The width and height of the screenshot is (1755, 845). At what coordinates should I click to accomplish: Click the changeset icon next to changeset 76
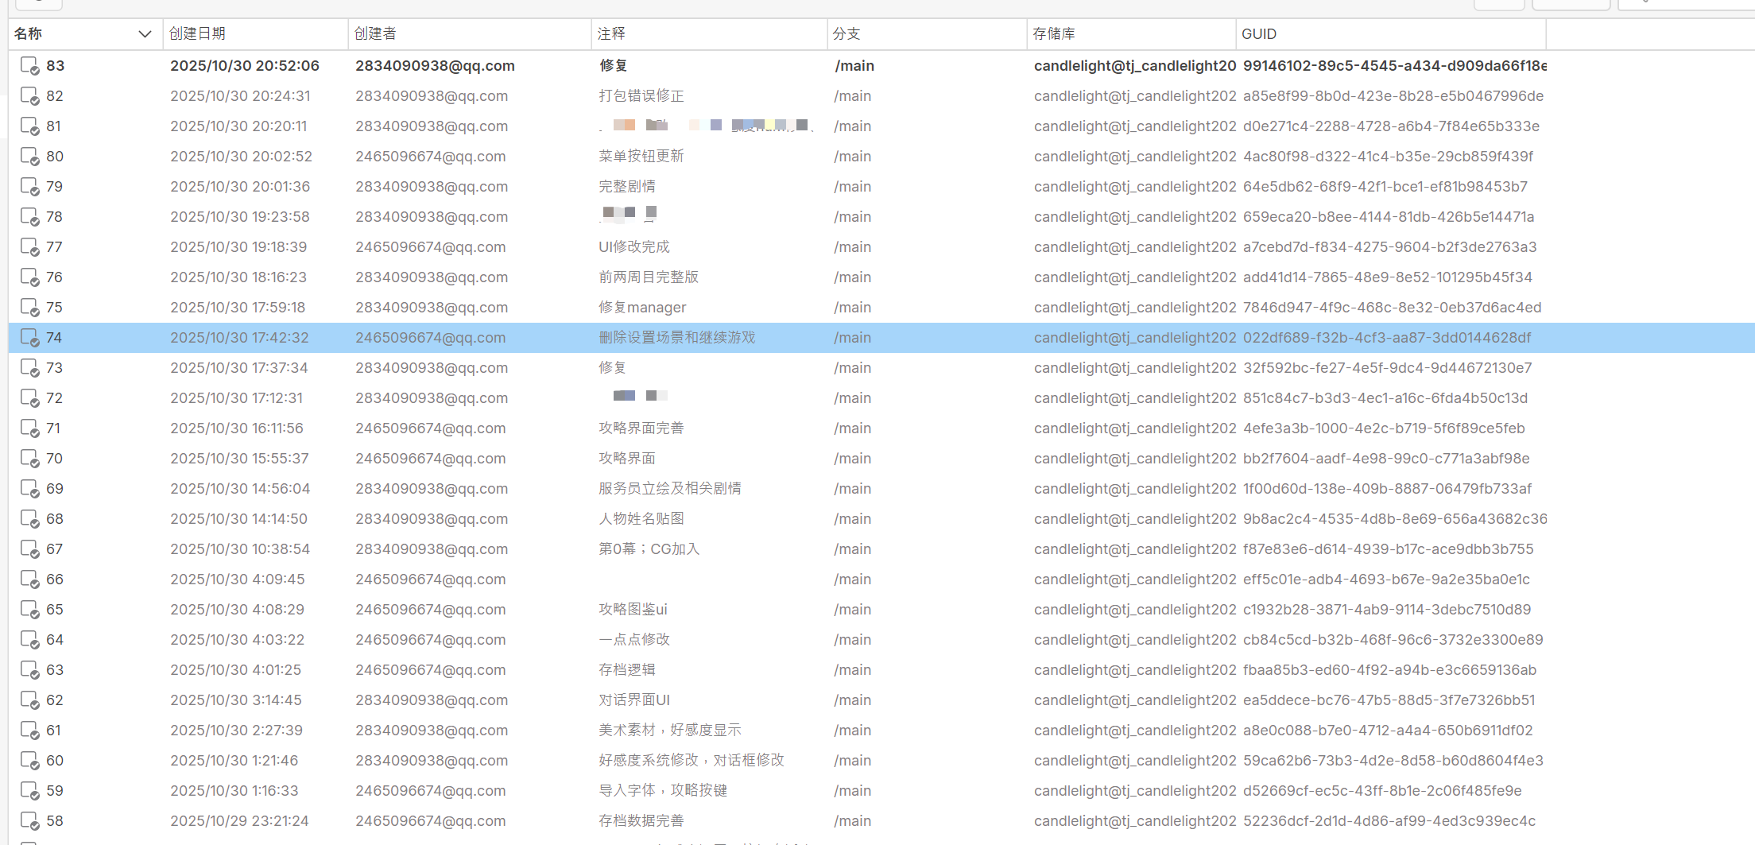pos(29,277)
